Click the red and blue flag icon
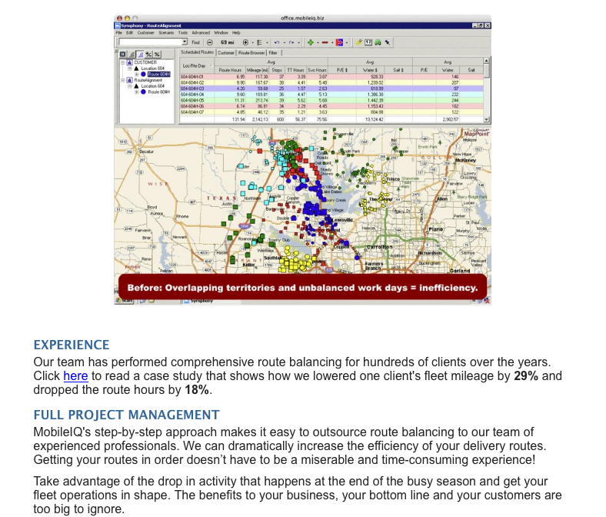This screenshot has height=517, width=606. [x=338, y=42]
